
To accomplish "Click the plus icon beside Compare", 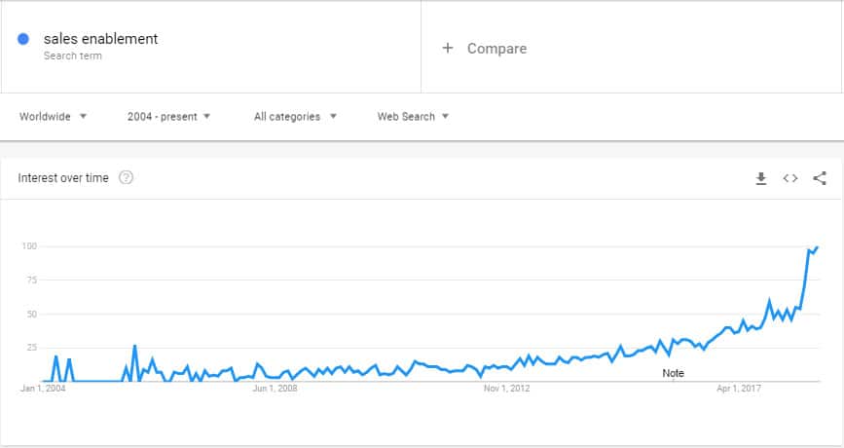I will pos(448,48).
